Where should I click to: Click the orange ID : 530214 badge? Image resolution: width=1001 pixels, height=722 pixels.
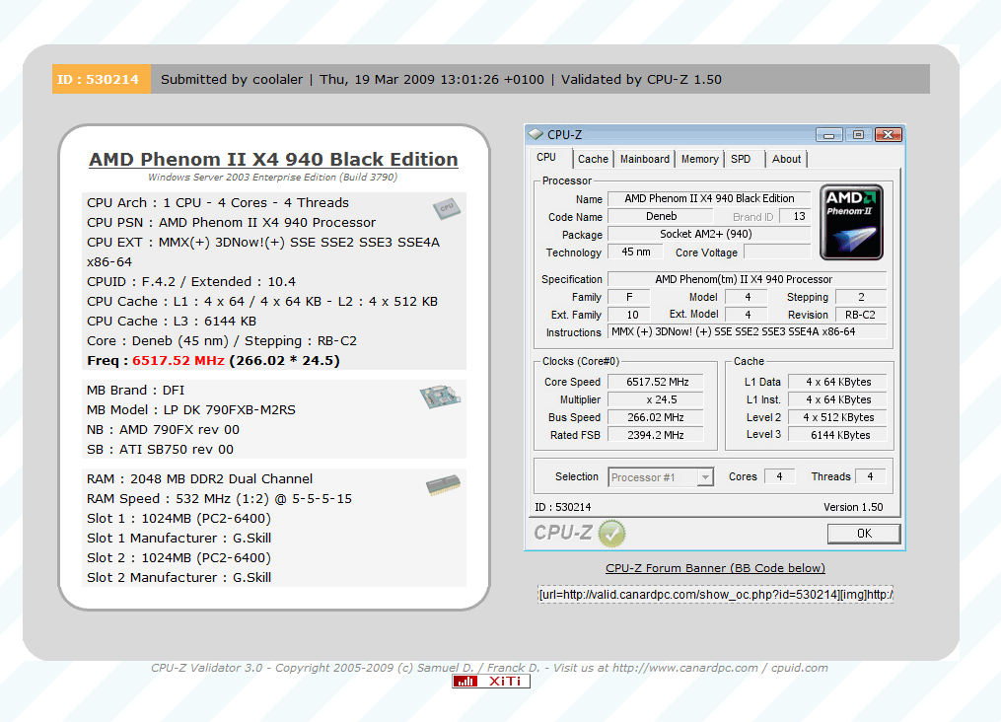[101, 79]
